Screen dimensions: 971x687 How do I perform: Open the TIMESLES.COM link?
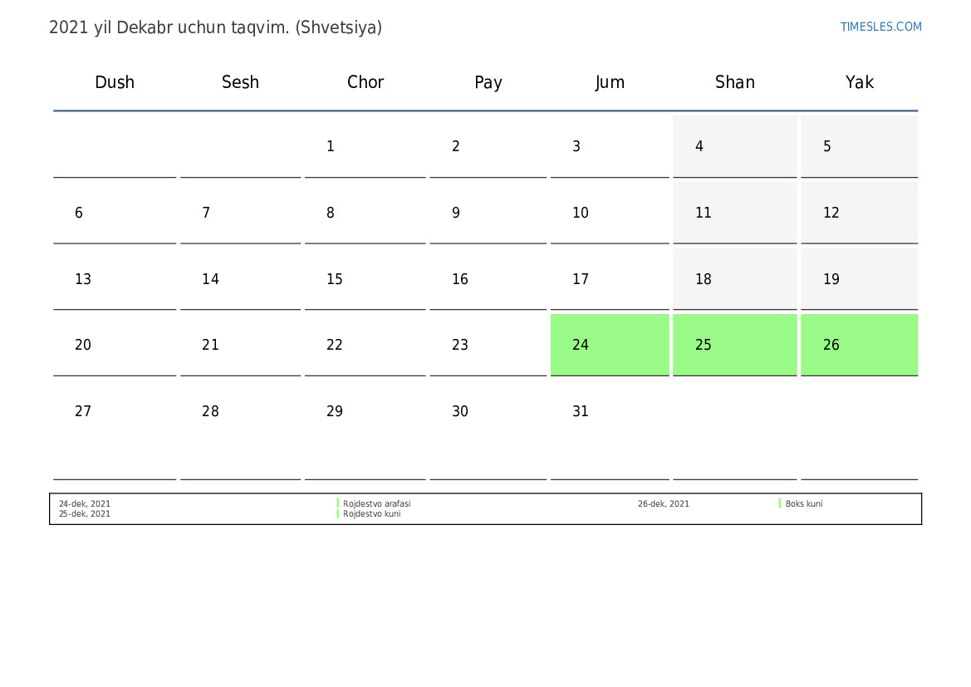880,27
